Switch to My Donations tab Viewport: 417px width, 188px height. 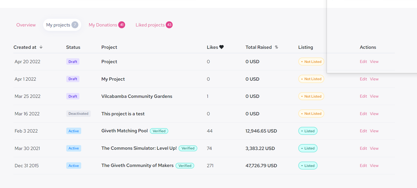pos(107,25)
